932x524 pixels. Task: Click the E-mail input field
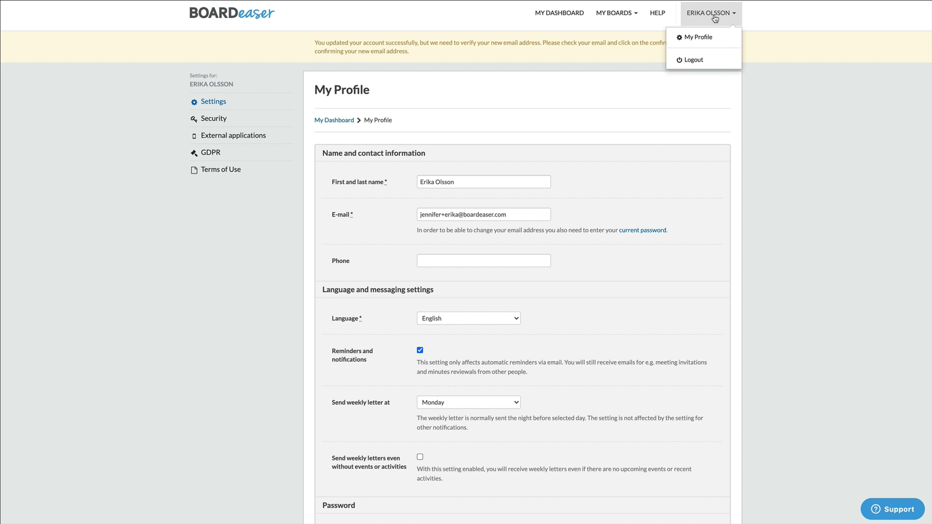click(x=483, y=215)
